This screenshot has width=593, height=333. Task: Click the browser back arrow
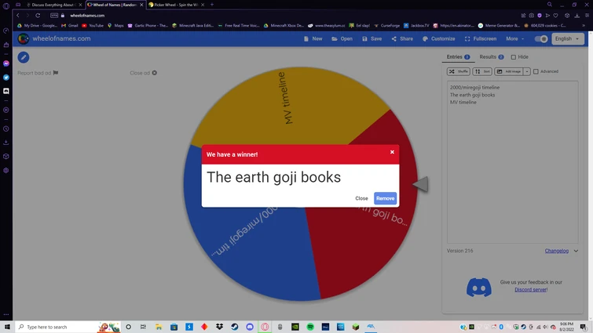pos(18,16)
